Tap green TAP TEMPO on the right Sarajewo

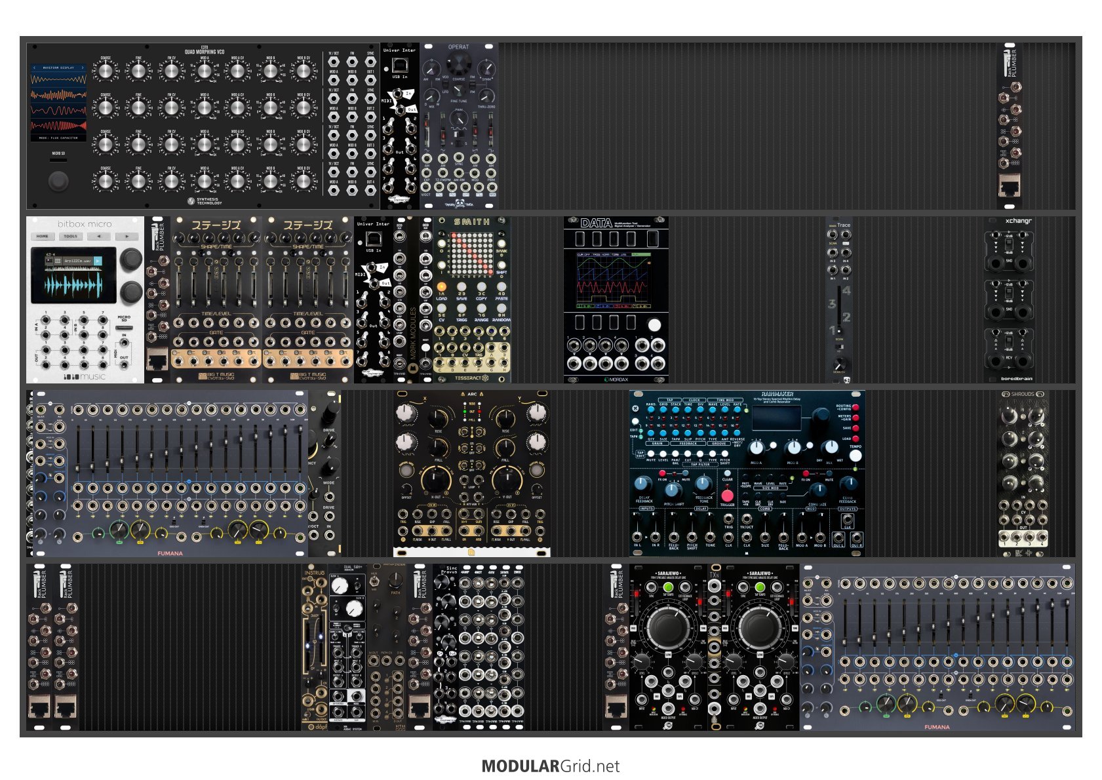tap(760, 588)
